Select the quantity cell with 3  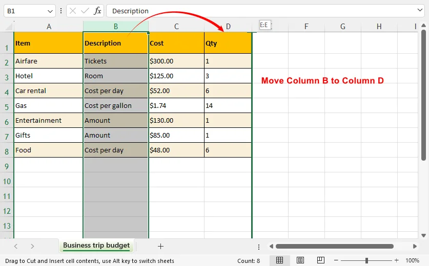pyautogui.click(x=228, y=76)
